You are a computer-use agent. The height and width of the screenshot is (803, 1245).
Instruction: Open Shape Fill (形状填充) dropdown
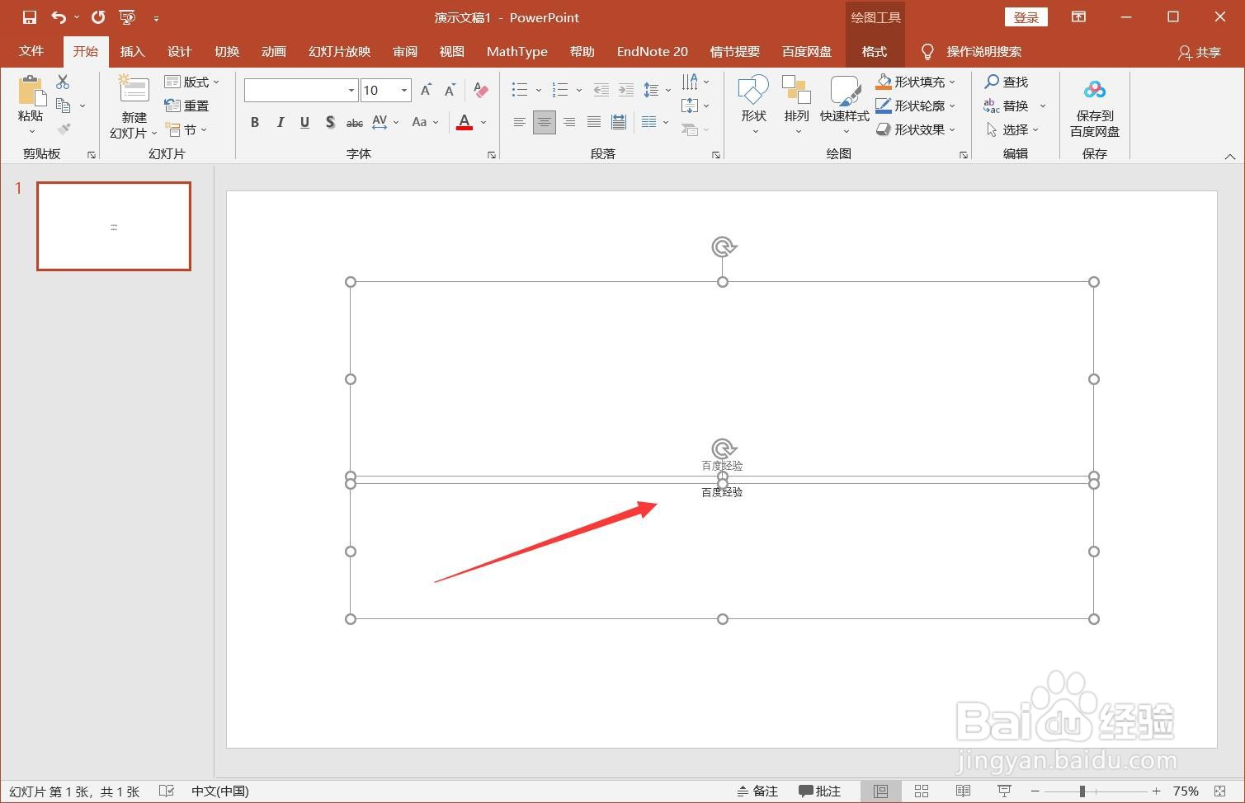click(x=916, y=82)
